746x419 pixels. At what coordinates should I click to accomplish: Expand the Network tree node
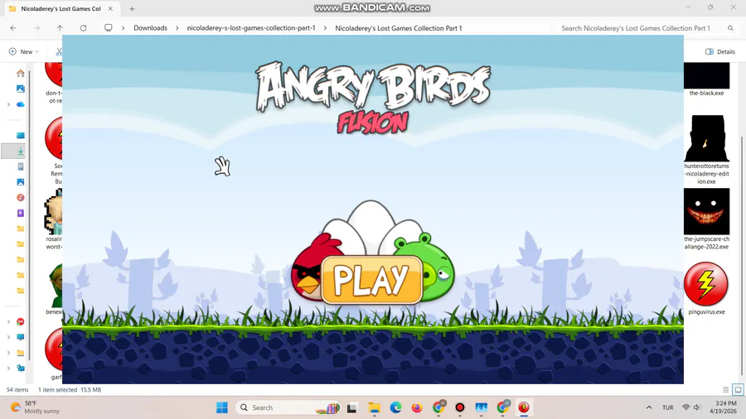(x=8, y=368)
